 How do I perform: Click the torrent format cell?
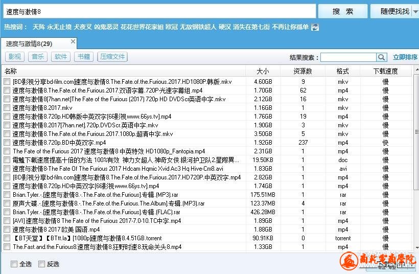343,238
